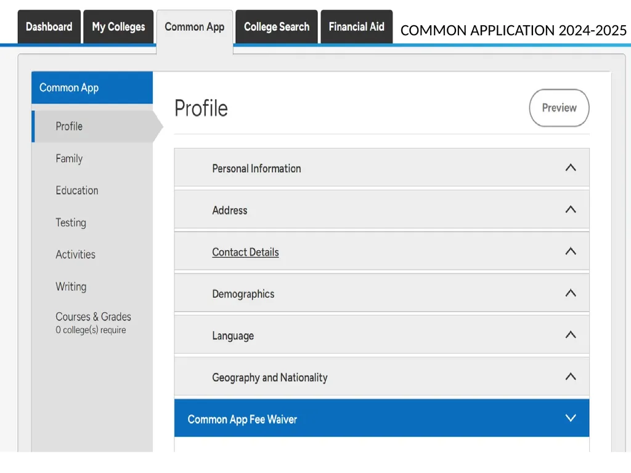The width and height of the screenshot is (631, 473).
Task: Open Activities in the sidebar
Action: (x=76, y=254)
